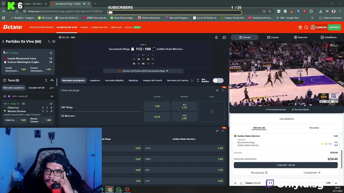Screen dimensions: 344x193
Task: Click Compártelo share link
Action: pos(312,173)
